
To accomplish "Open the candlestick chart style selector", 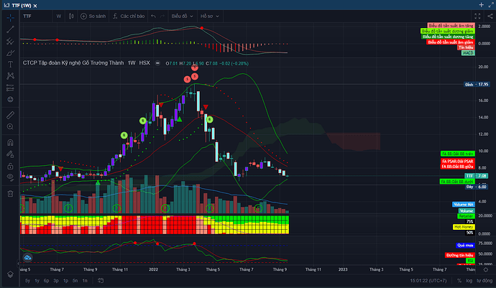I will pyautogui.click(x=71, y=16).
